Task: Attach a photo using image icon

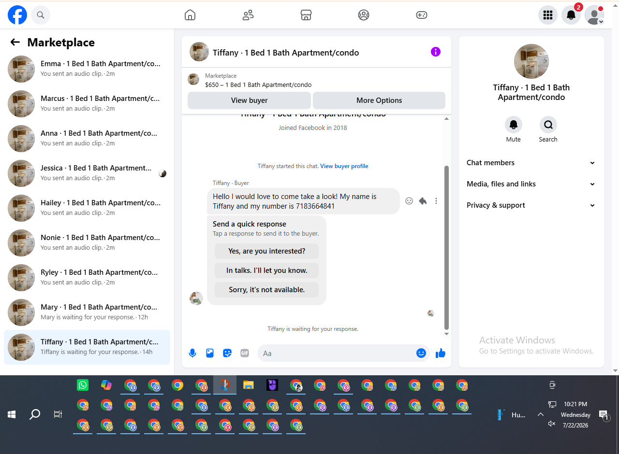Action: click(x=210, y=353)
